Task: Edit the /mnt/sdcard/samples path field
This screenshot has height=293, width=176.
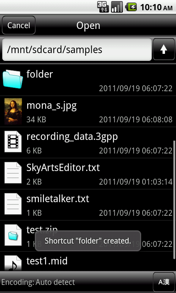Action: pos(77,49)
